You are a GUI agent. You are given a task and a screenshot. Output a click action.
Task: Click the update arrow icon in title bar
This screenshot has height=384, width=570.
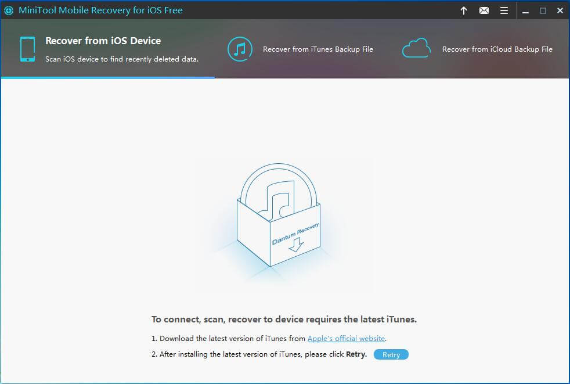click(x=464, y=10)
